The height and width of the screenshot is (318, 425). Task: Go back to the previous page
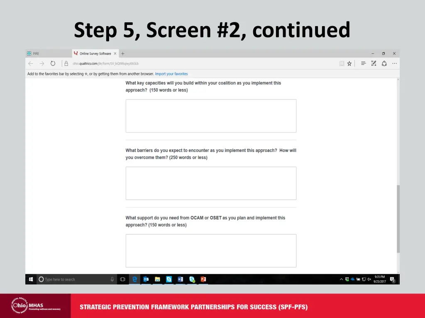click(31, 63)
